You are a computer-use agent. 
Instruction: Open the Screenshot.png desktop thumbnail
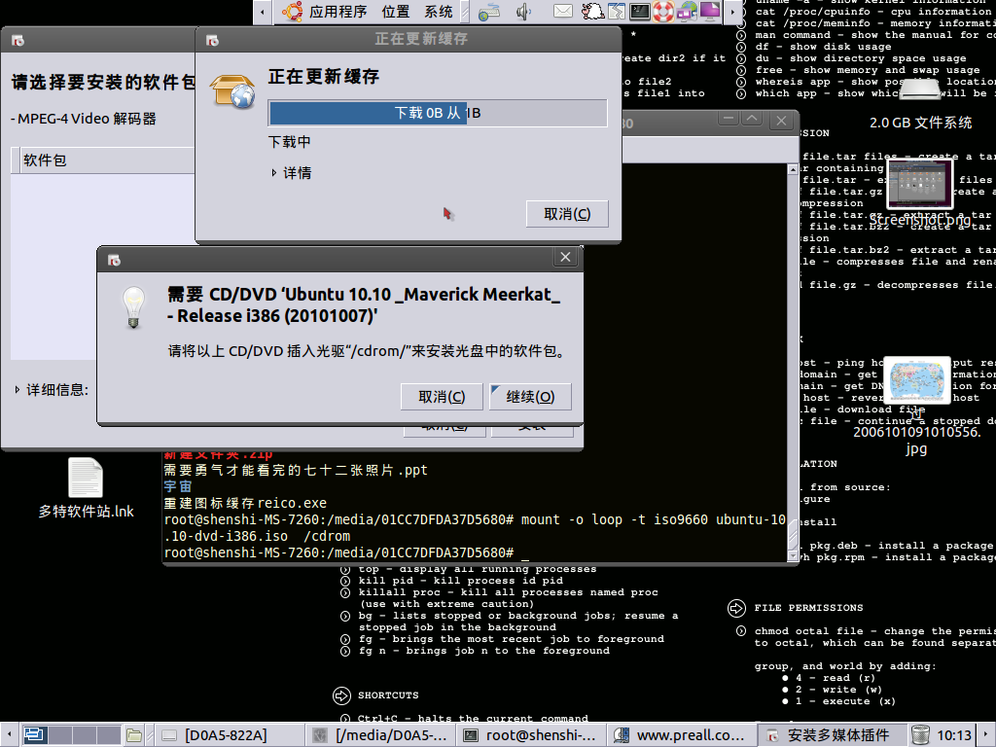point(920,194)
